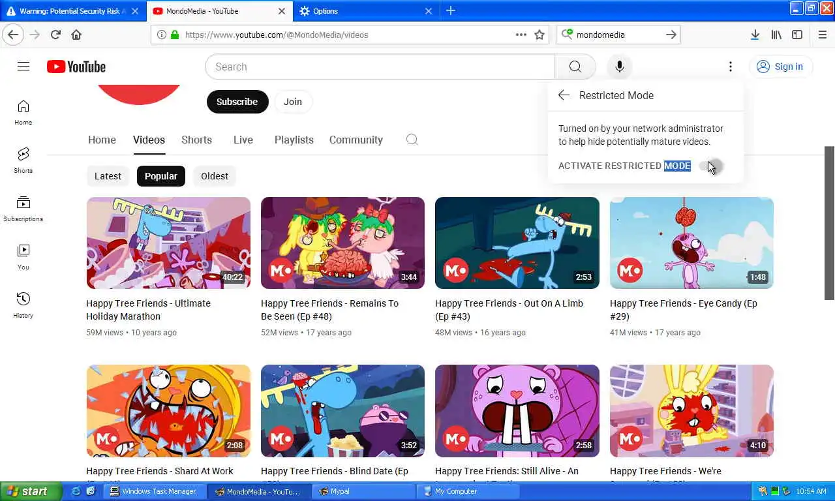Click the Sign in button
The width and height of the screenshot is (835, 501).
[x=780, y=67]
